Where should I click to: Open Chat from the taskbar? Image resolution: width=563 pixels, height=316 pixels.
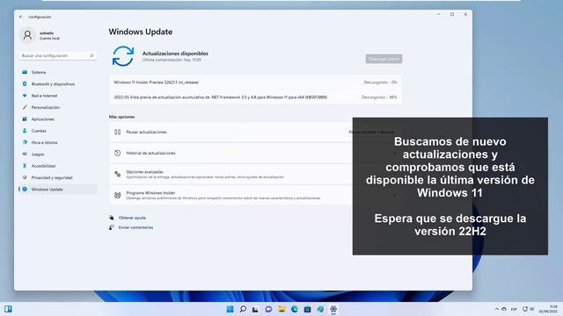[268, 309]
